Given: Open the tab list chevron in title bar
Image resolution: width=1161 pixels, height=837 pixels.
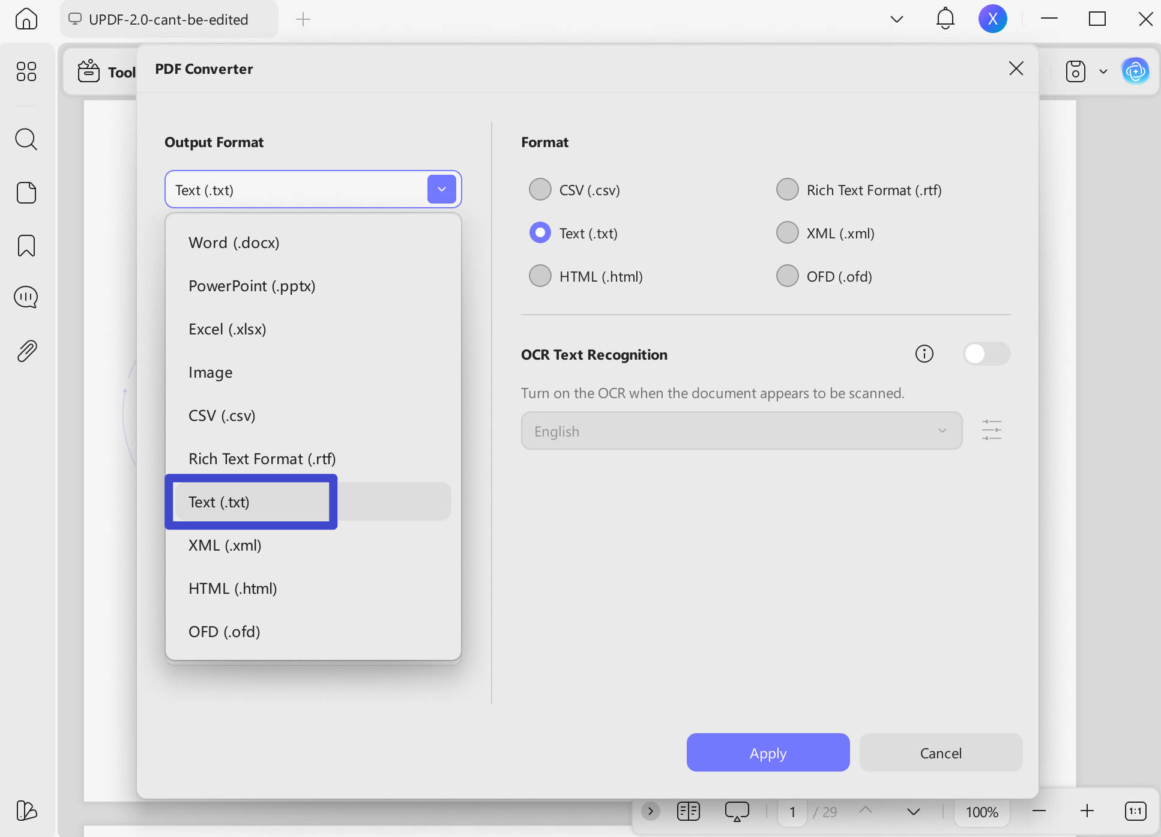Looking at the screenshot, I should [897, 19].
